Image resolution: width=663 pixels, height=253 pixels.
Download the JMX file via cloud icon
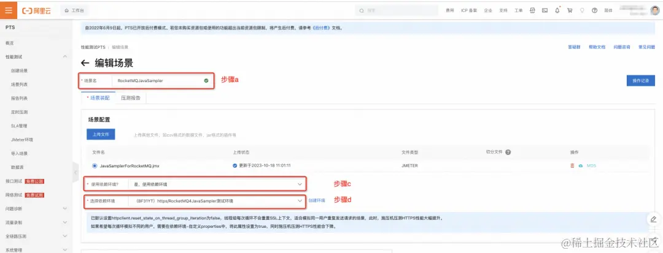(x=581, y=166)
